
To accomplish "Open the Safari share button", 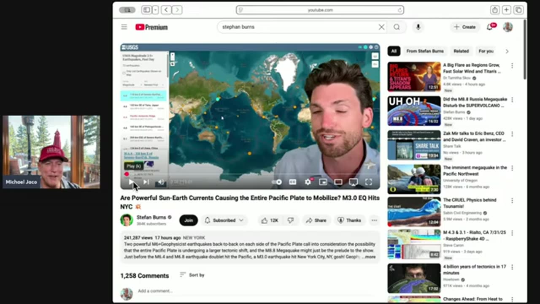I will [x=494, y=10].
